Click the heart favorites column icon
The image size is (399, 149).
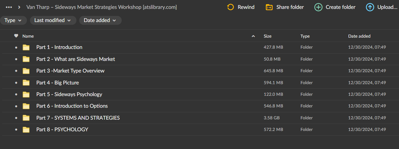16,36
